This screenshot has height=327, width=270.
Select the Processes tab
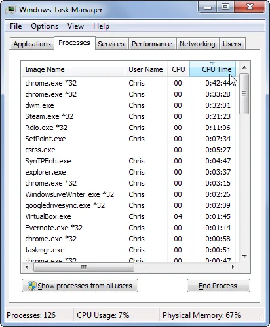(x=74, y=43)
